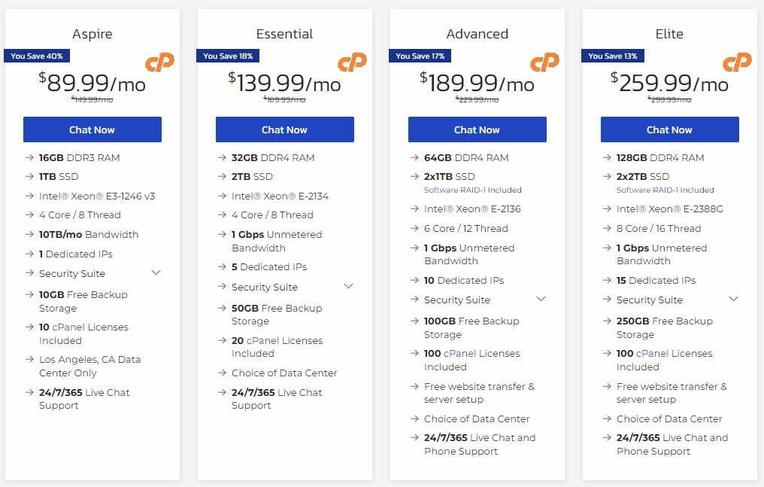Click Chat Now for the Advanced plan
The width and height of the screenshot is (764, 487).
point(477,129)
